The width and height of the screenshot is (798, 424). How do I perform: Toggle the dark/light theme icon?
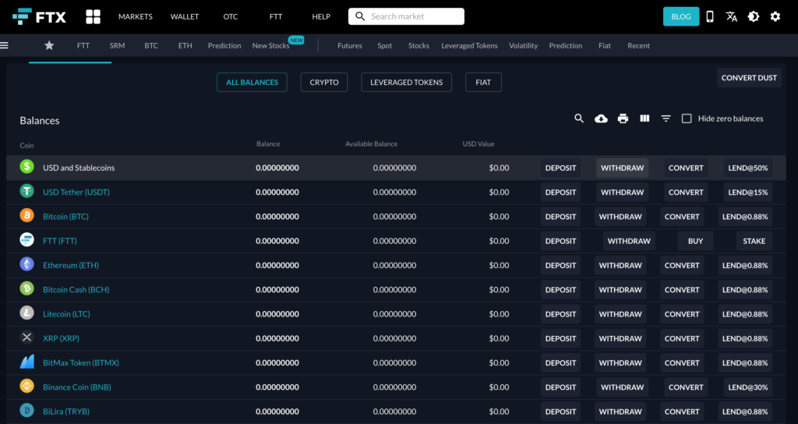754,16
